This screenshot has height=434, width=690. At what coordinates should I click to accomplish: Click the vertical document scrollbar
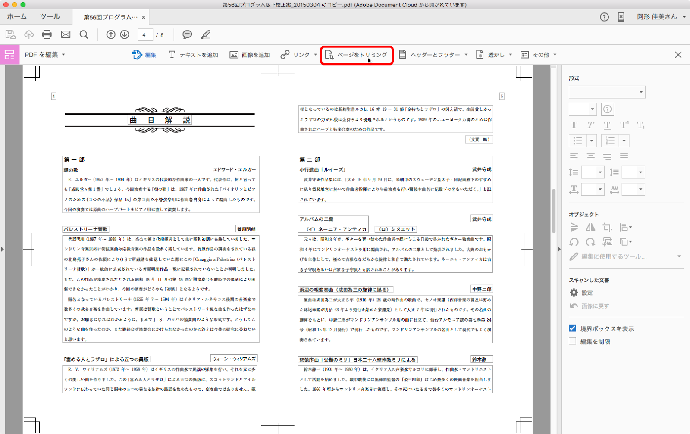coord(554,212)
